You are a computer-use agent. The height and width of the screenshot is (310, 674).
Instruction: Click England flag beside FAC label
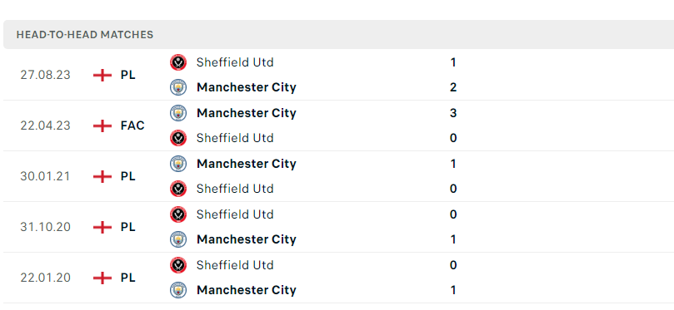tap(102, 125)
